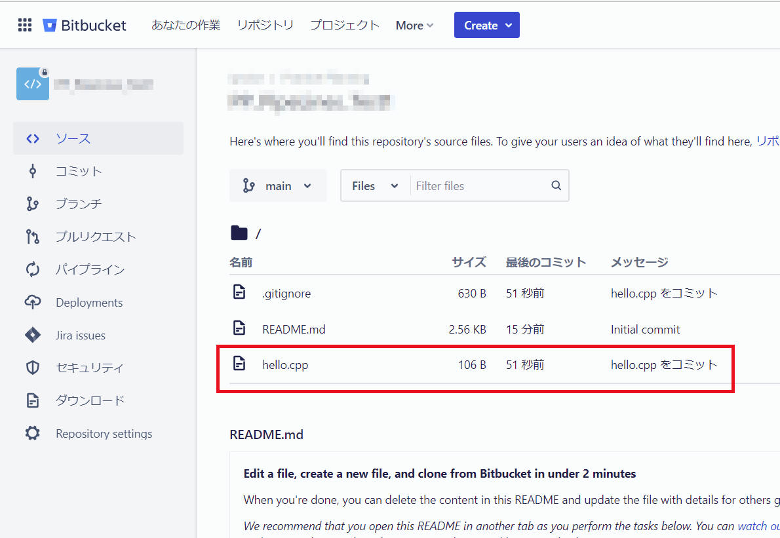
Task: Click the Jira issues diamond icon
Action: (x=32, y=336)
